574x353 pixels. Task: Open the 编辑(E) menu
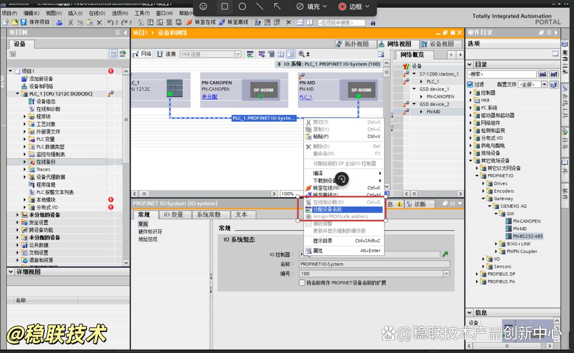(31, 13)
